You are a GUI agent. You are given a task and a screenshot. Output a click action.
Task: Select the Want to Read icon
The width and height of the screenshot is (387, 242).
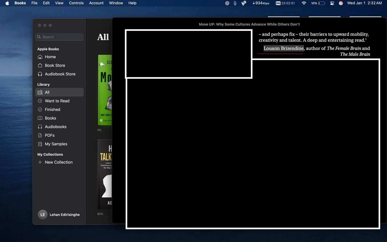pos(40,101)
